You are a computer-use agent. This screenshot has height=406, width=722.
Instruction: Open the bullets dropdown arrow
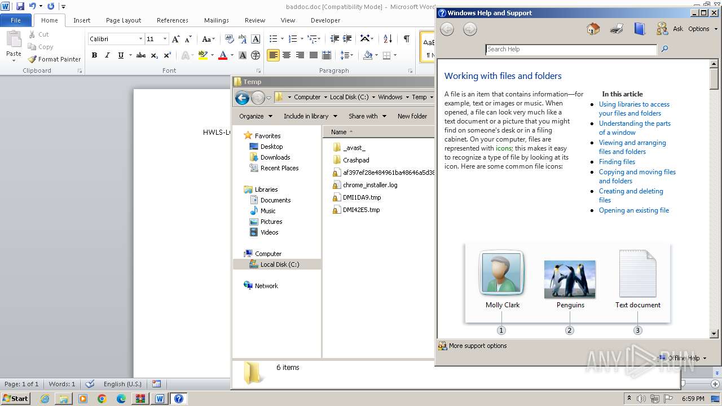pos(282,39)
